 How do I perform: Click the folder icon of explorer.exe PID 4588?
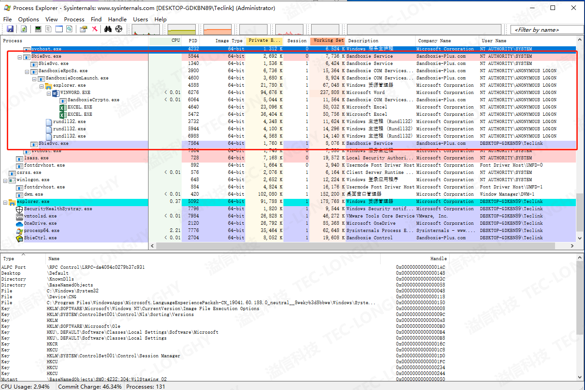(49, 85)
